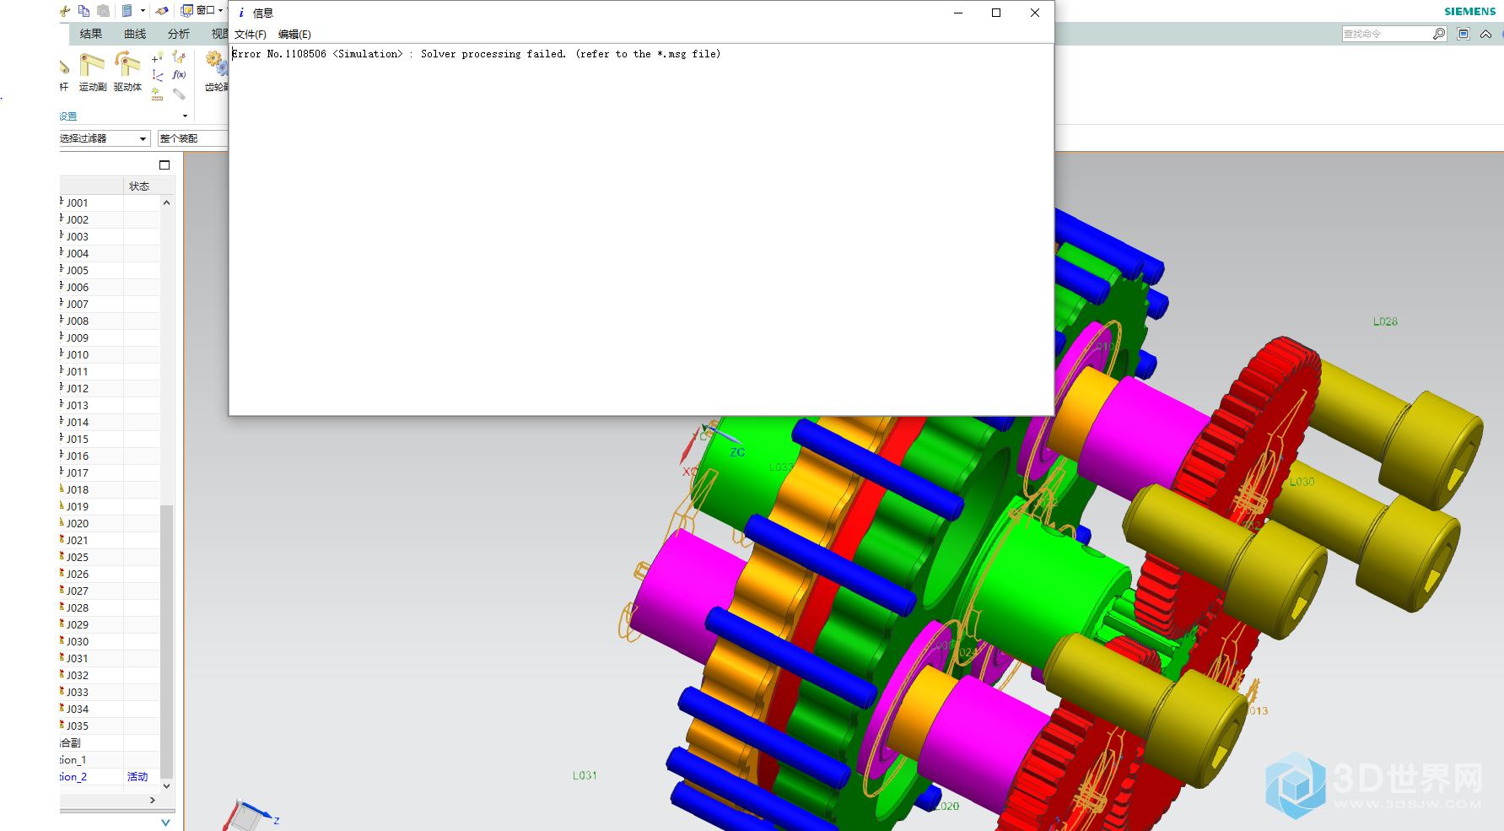Click the greyed-out link capsule icon
The height and width of the screenshot is (831, 1504).
[179, 94]
